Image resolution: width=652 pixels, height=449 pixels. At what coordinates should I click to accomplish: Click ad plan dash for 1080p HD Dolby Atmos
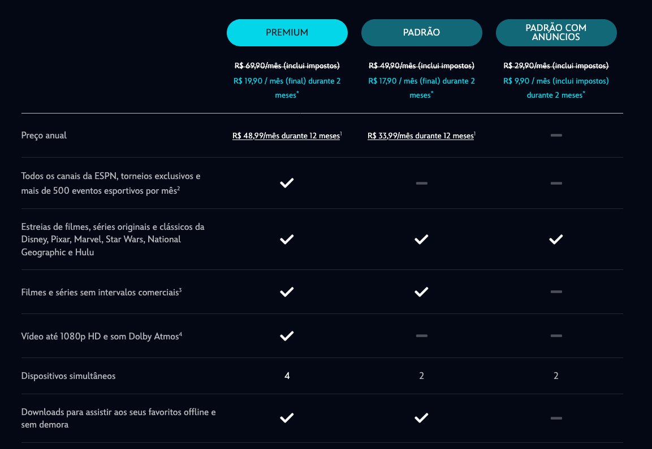[556, 335]
